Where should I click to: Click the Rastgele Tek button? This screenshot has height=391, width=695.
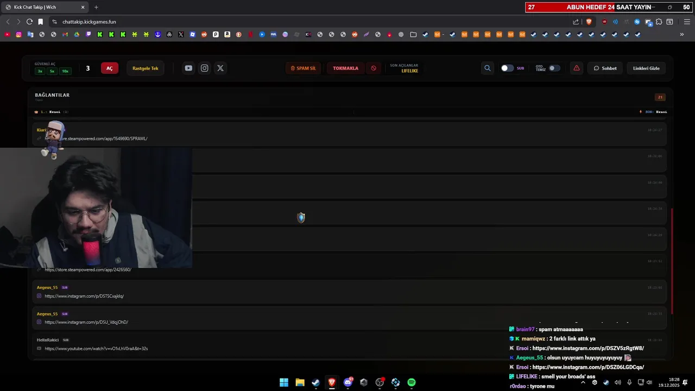click(x=146, y=68)
